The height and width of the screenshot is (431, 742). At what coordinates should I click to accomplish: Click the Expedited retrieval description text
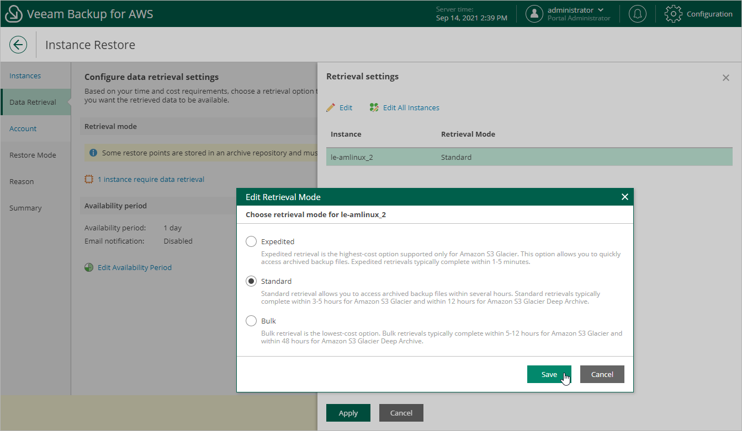(x=441, y=258)
